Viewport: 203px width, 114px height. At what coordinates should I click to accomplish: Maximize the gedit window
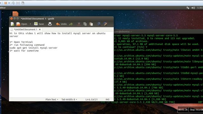(18, 19)
